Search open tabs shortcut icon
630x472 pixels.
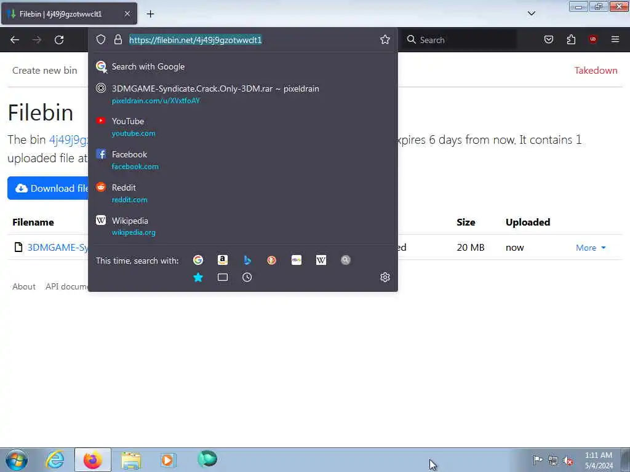(223, 277)
